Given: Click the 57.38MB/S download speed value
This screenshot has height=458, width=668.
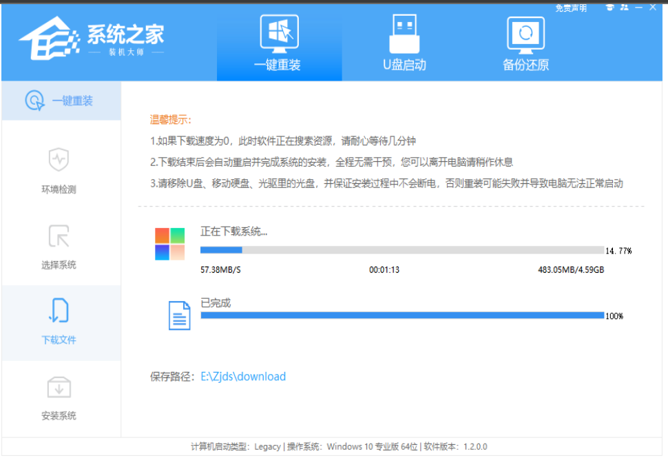Looking at the screenshot, I should [220, 270].
